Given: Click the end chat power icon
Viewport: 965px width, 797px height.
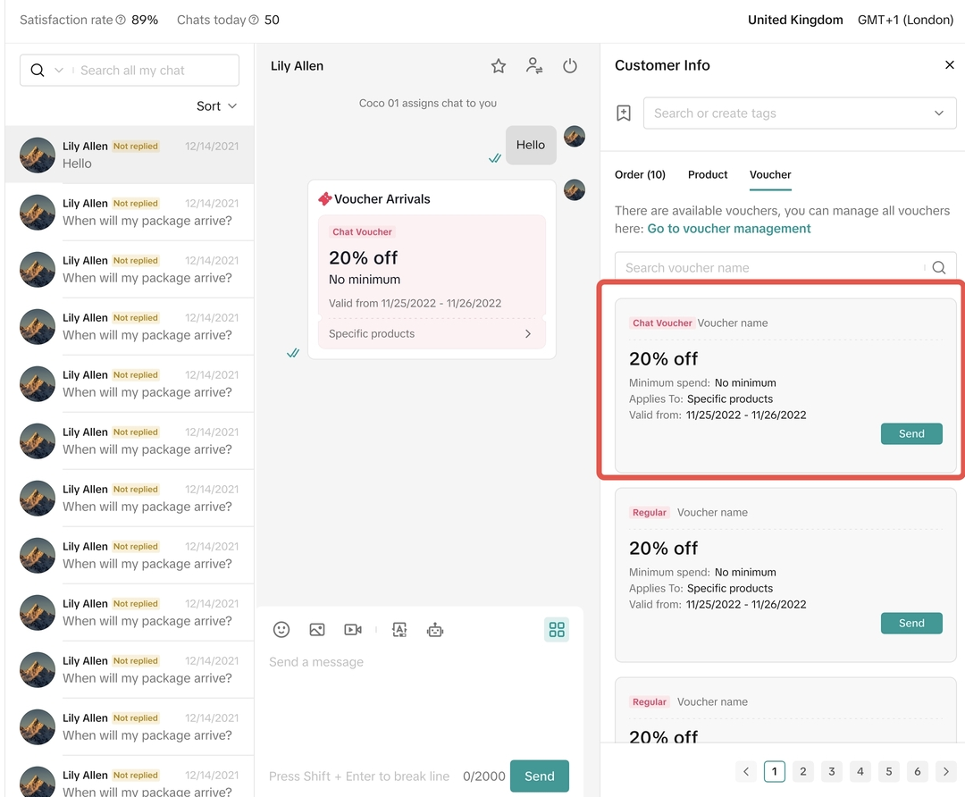Looking at the screenshot, I should pos(570,66).
